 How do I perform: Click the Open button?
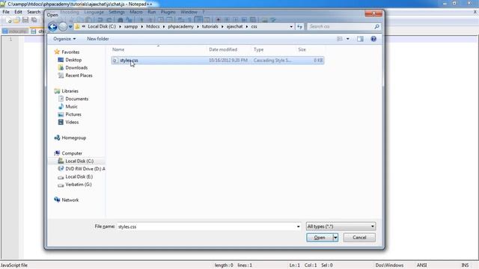point(320,238)
